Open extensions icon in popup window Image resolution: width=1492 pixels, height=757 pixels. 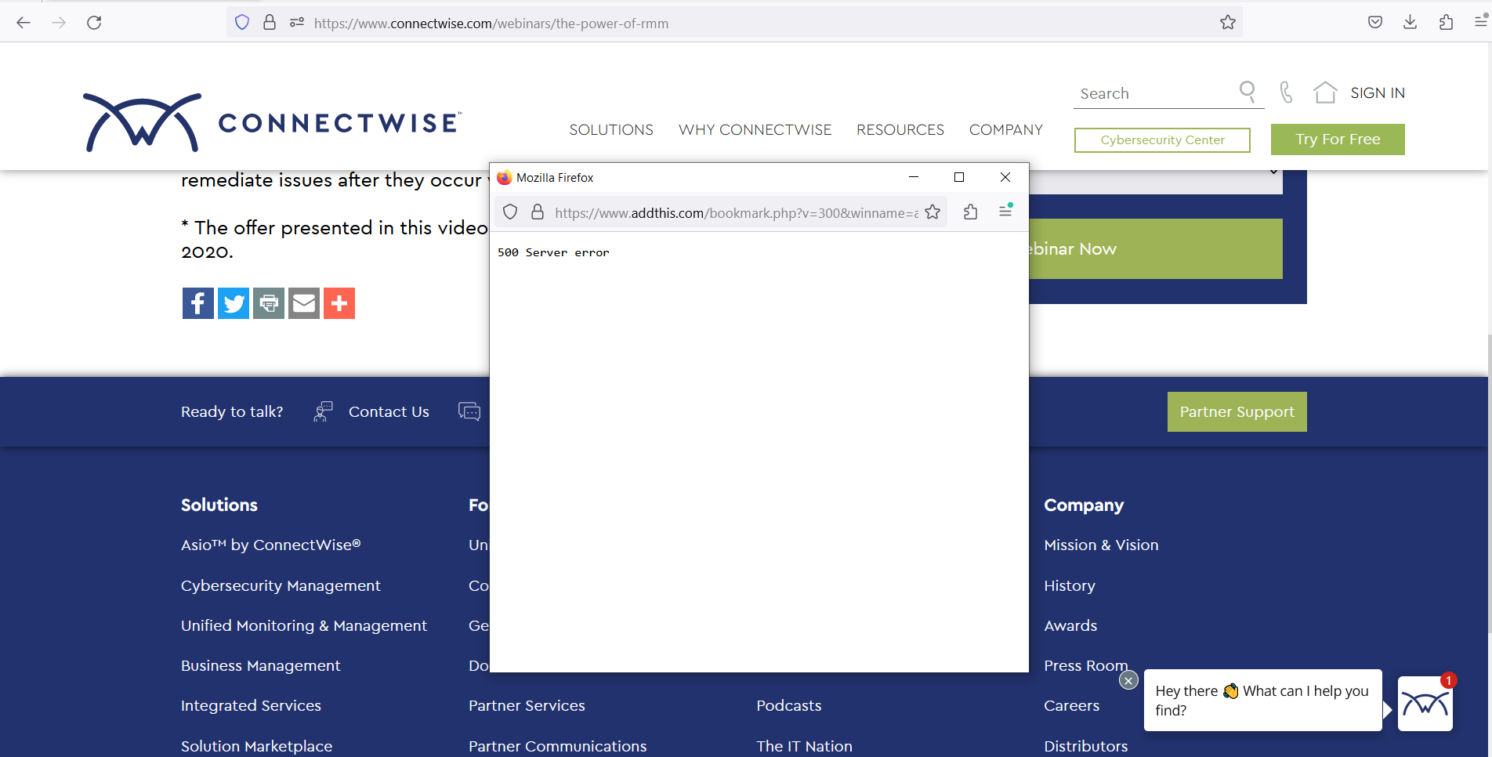click(x=970, y=212)
